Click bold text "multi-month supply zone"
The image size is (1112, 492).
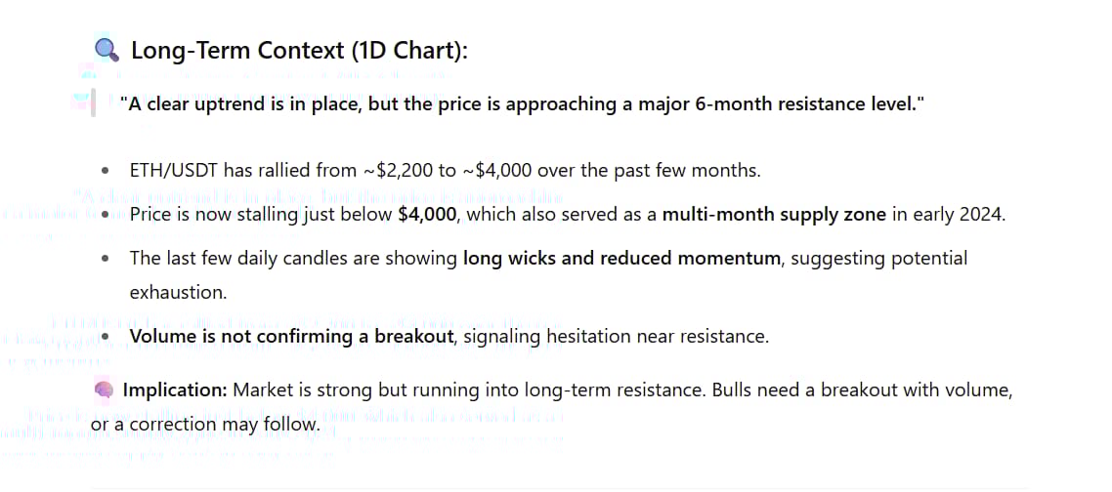pyautogui.click(x=774, y=215)
